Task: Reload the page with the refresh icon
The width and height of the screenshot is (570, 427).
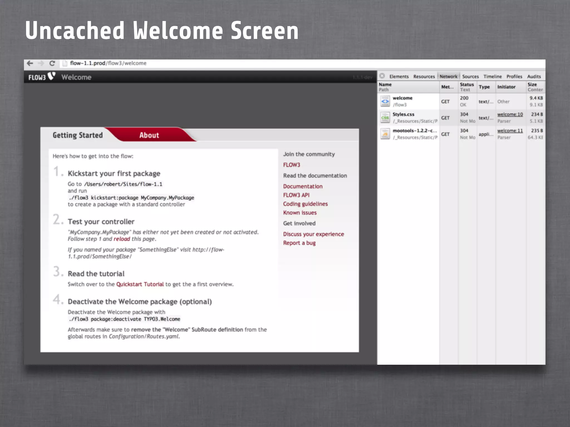Action: (x=52, y=63)
